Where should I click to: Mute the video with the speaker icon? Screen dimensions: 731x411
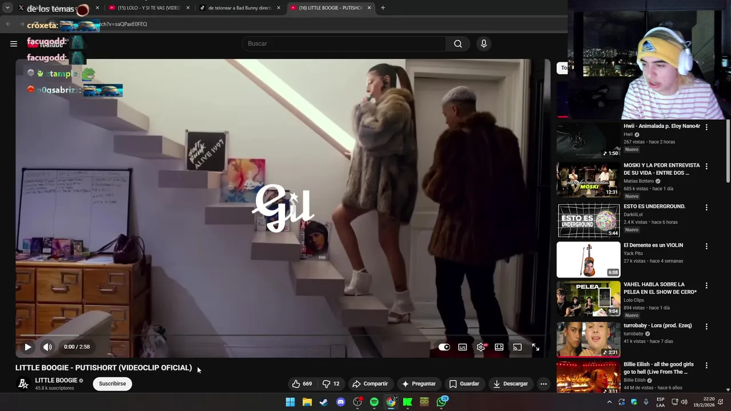tap(47, 346)
